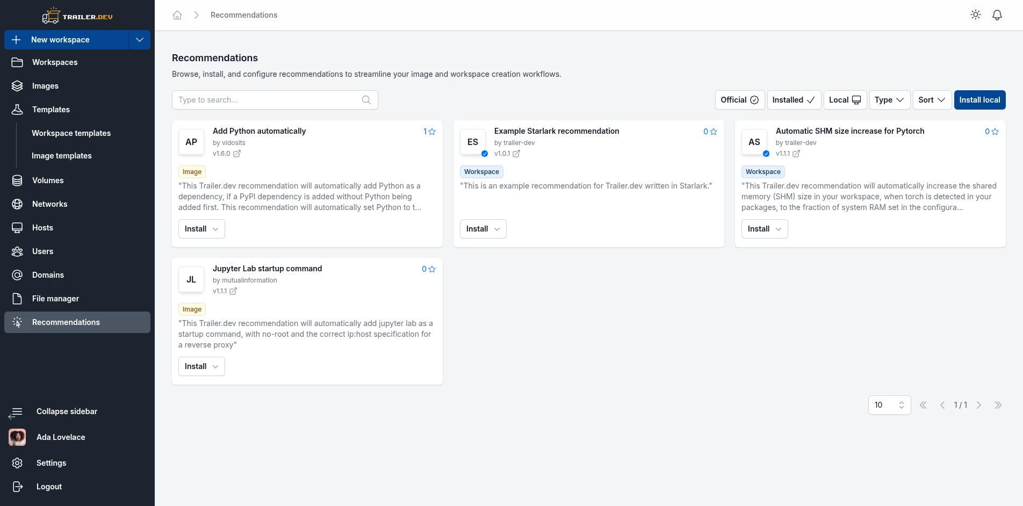
Task: Click the Image tag on Add Python card
Action: 192,172
